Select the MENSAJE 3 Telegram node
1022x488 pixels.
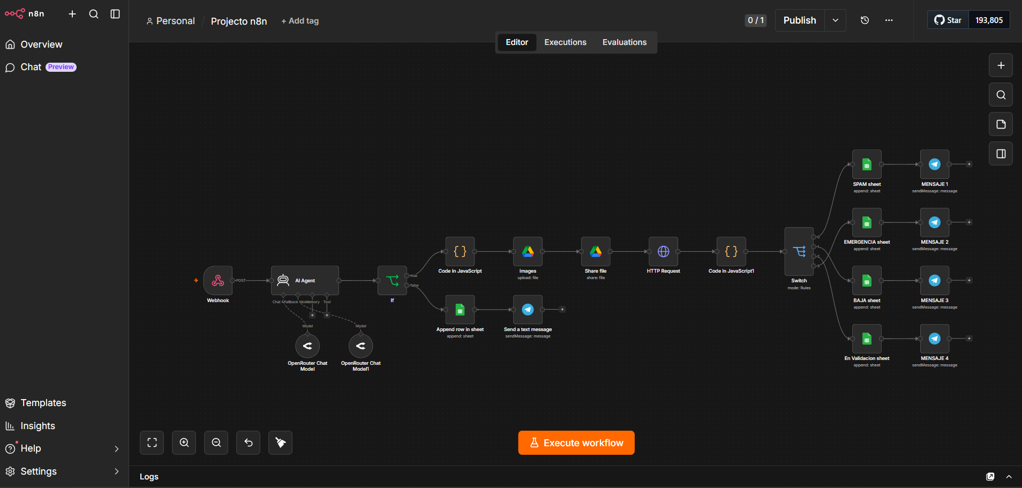[x=935, y=280]
